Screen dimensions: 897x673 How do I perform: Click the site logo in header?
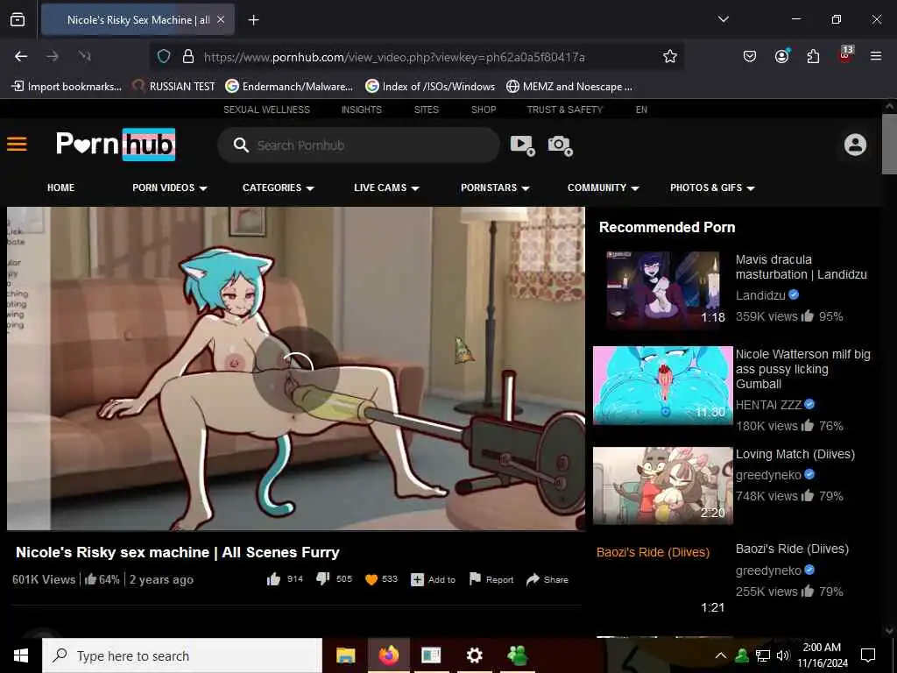(x=116, y=145)
